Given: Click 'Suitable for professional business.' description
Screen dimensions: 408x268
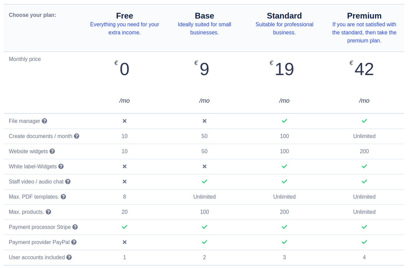Looking at the screenshot, I should click(284, 28).
